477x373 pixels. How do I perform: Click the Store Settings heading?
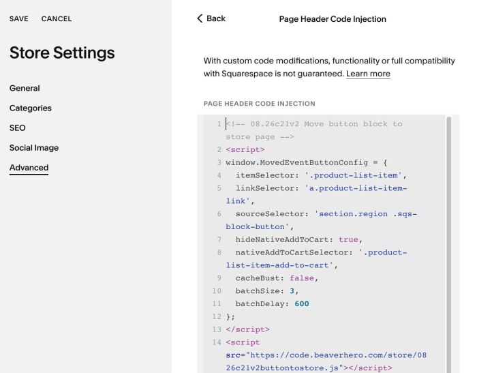62,53
